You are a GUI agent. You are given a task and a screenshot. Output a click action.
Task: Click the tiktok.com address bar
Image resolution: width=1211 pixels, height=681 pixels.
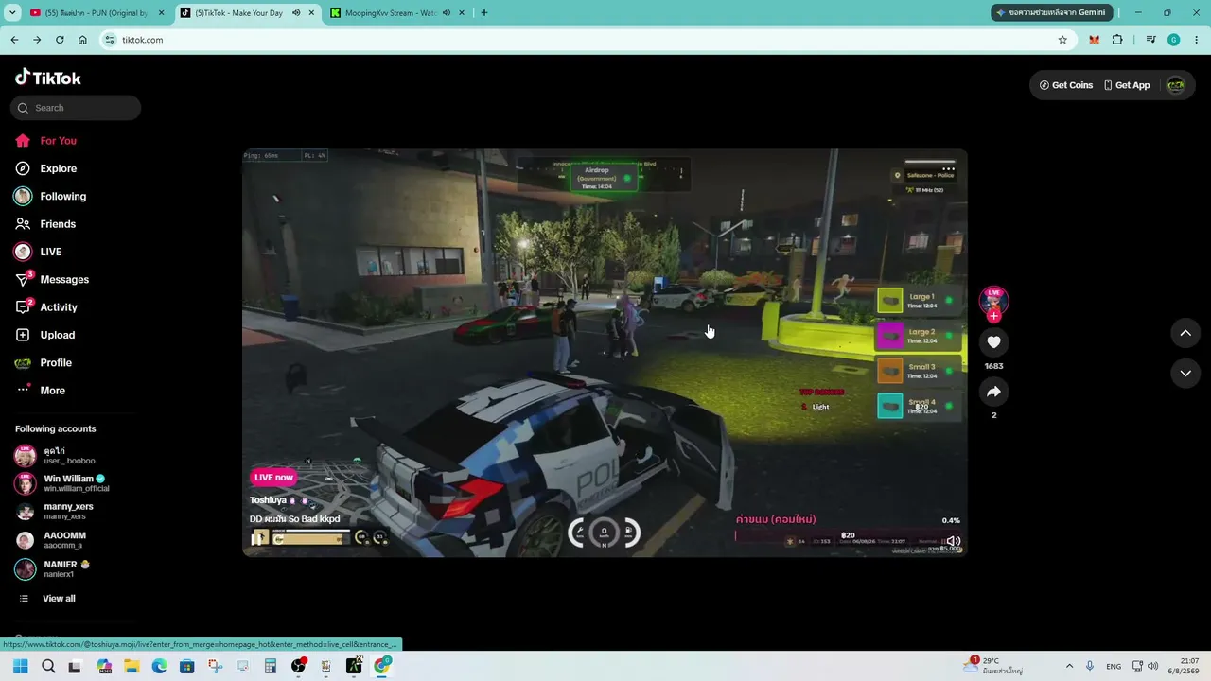point(587,40)
